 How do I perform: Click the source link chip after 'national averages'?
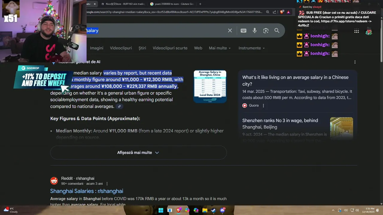point(119,106)
